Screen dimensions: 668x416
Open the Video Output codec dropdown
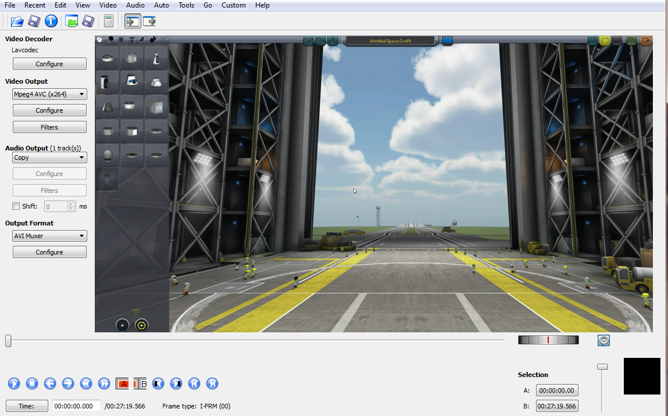tap(49, 94)
